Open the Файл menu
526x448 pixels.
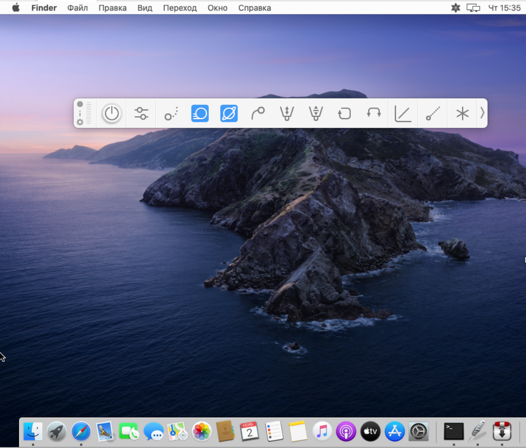coord(77,8)
